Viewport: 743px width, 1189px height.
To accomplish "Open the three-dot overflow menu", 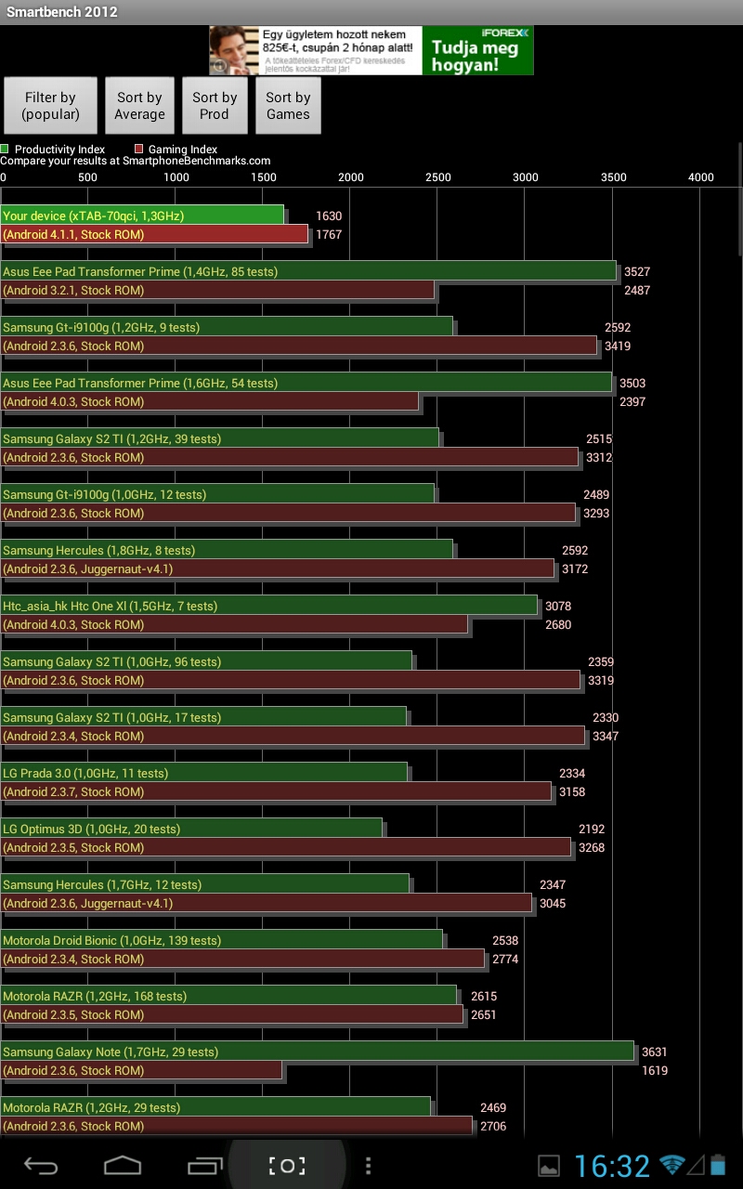I will 369,1166.
